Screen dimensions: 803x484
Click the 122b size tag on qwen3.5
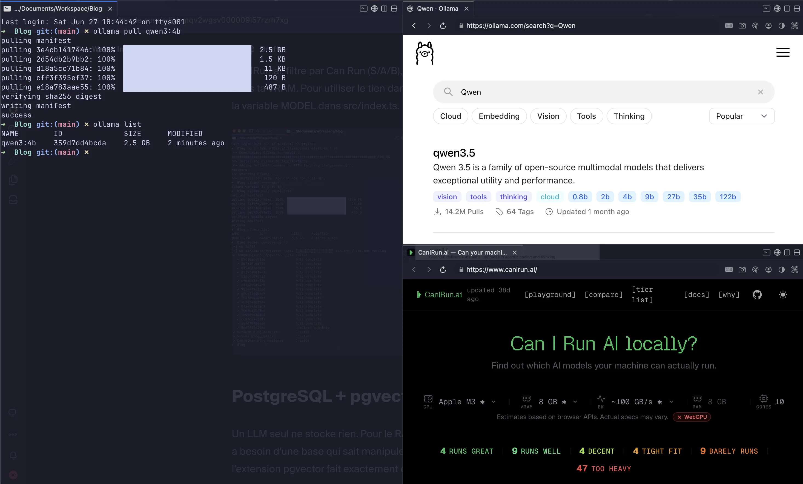click(728, 197)
